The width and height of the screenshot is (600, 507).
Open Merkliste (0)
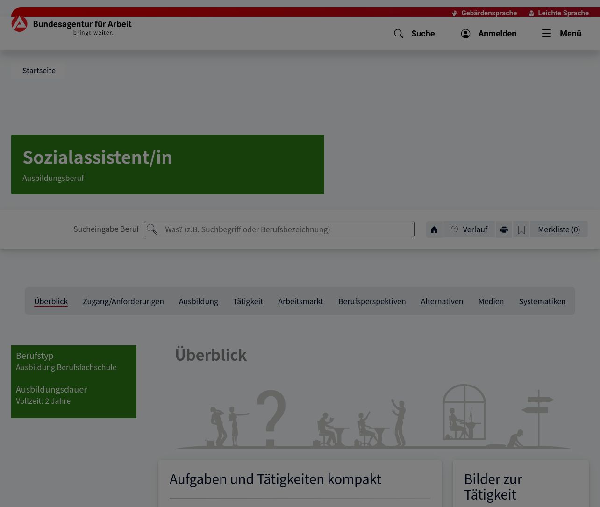559,229
